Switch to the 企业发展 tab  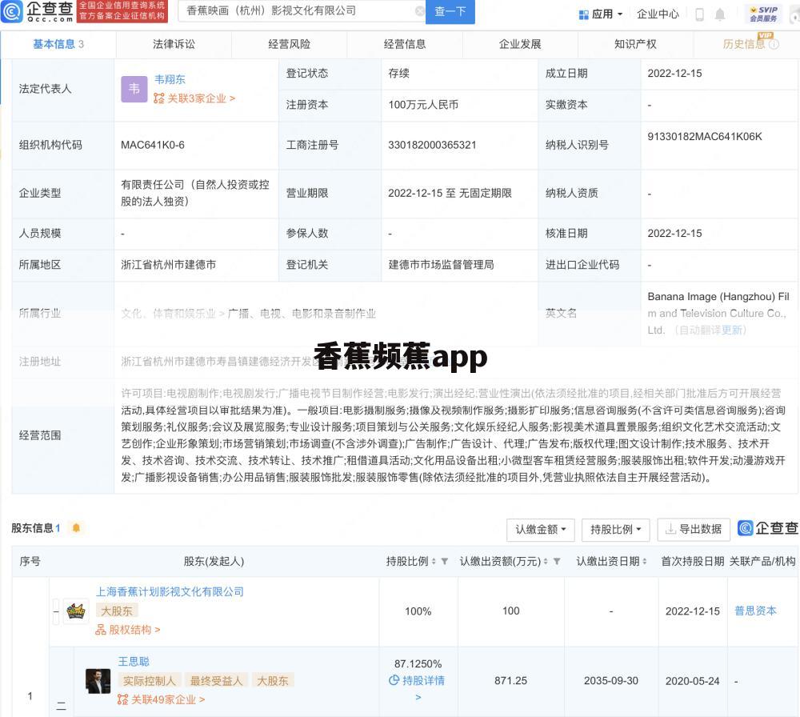[x=520, y=44]
